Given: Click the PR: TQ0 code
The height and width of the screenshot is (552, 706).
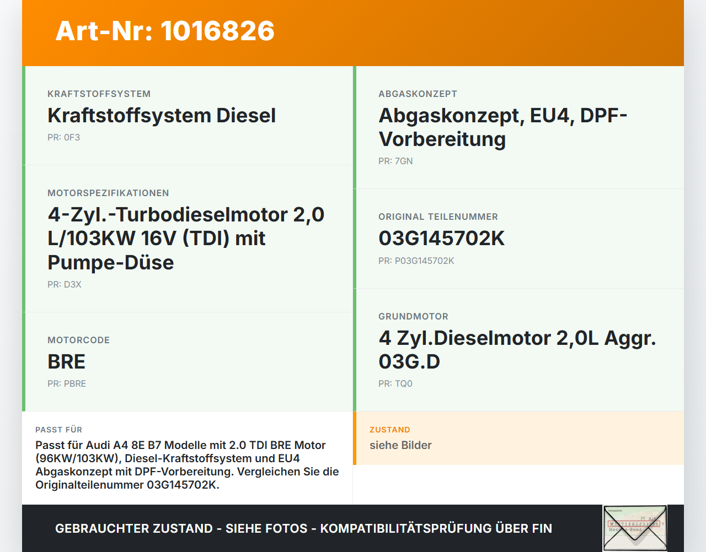Looking at the screenshot, I should point(395,384).
